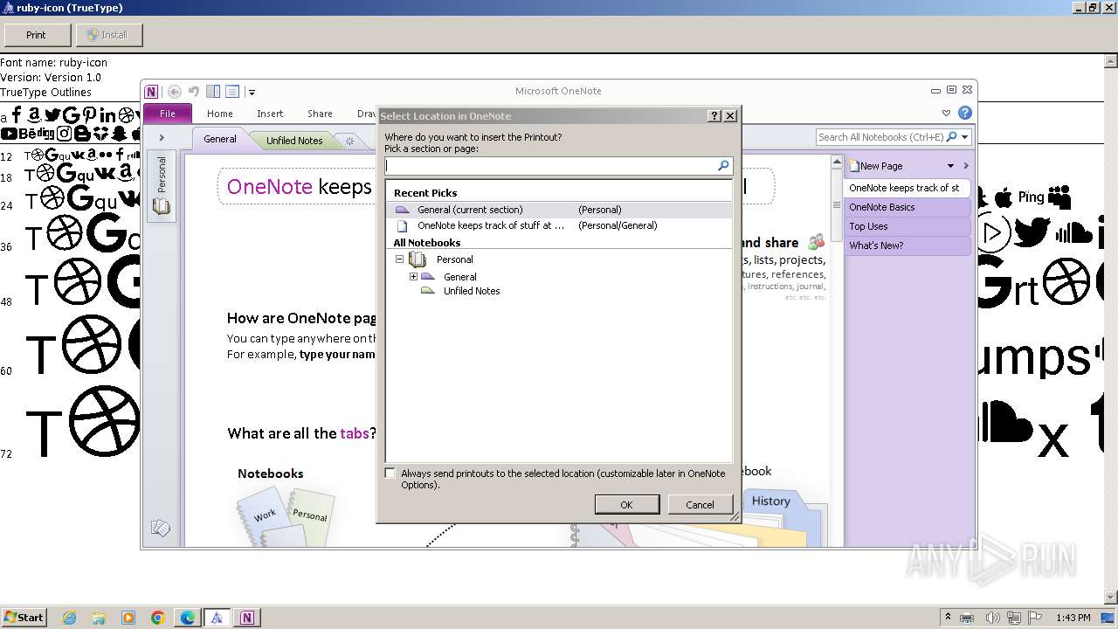Image resolution: width=1118 pixels, height=629 pixels.
Task: Click the OneNote app icon in title bar
Action: pos(152,91)
